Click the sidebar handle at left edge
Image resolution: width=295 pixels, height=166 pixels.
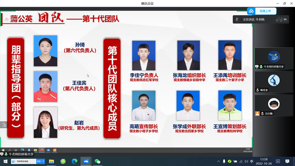[4, 125]
